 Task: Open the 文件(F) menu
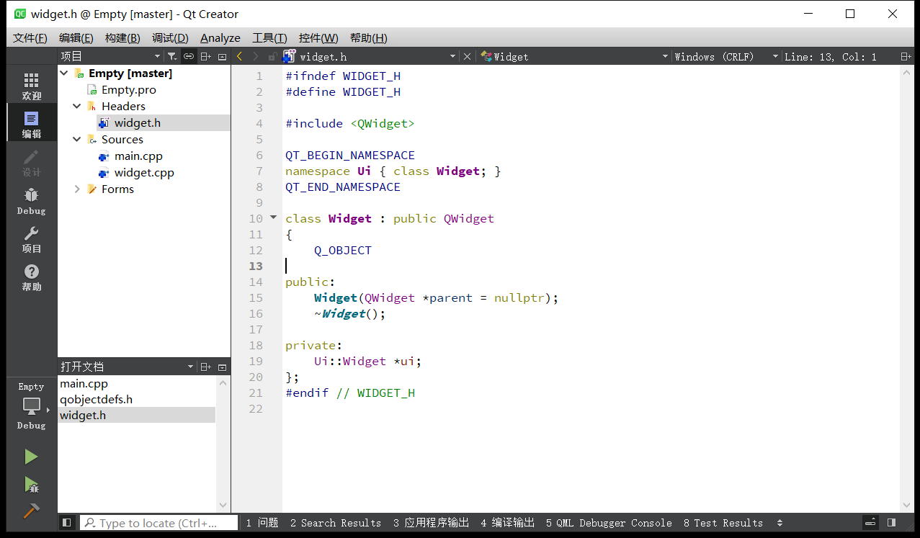(30, 38)
